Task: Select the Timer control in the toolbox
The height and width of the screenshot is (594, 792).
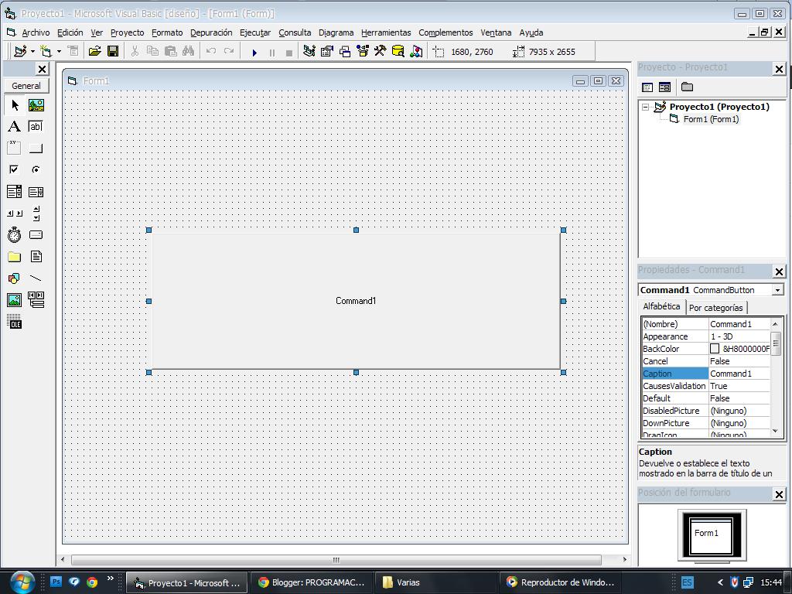Action: point(14,234)
